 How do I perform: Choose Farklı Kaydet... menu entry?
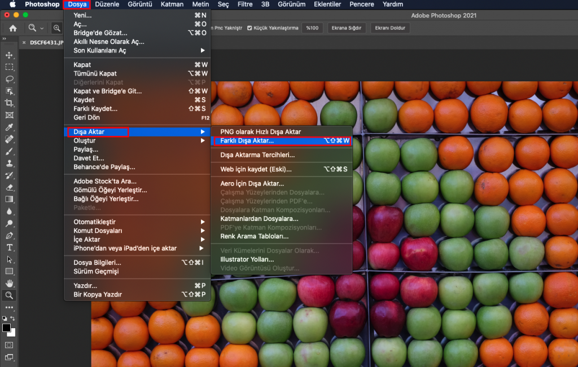click(x=137, y=109)
